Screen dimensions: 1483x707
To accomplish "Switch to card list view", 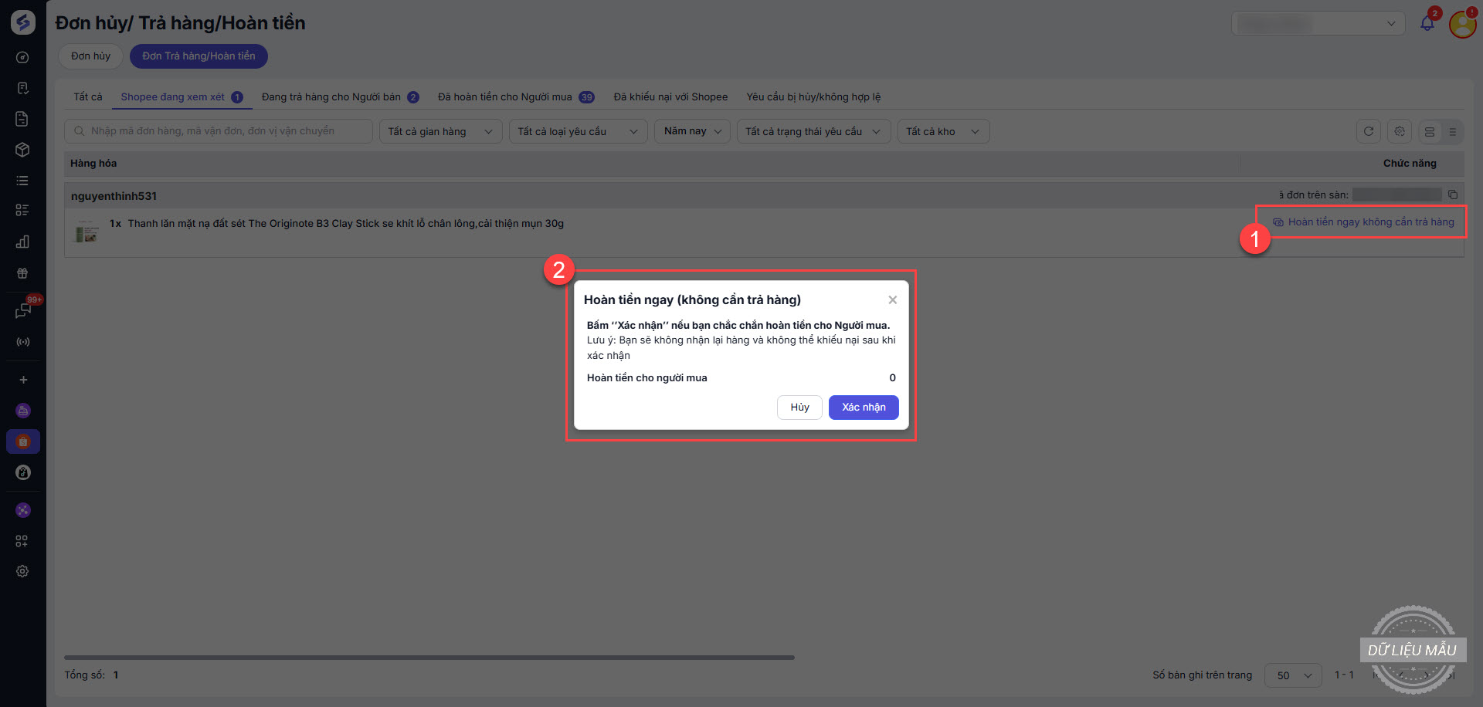I will 1430,132.
